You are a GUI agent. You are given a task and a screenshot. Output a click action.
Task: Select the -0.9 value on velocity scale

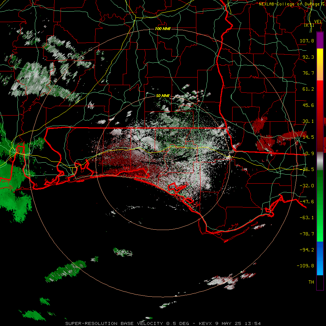(x=308, y=154)
